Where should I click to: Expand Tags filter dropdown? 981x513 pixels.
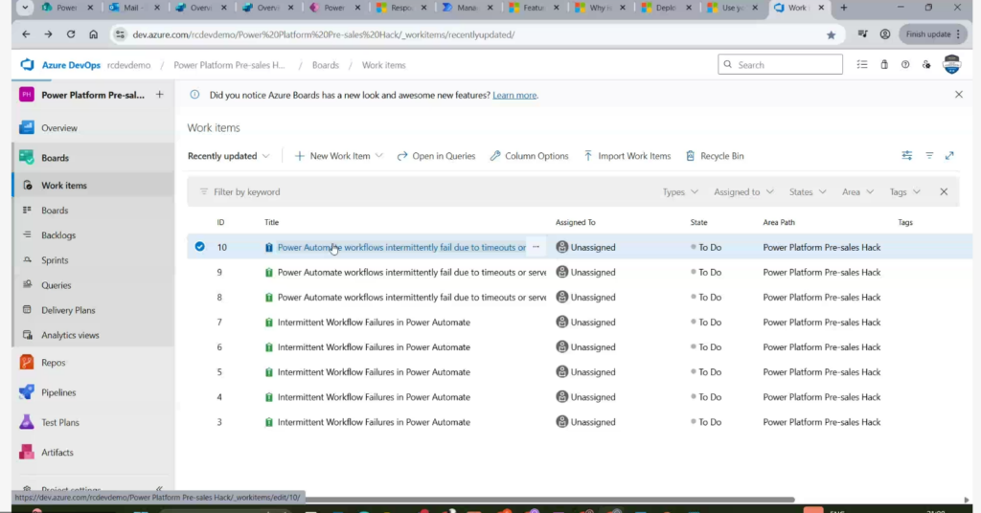pos(904,191)
